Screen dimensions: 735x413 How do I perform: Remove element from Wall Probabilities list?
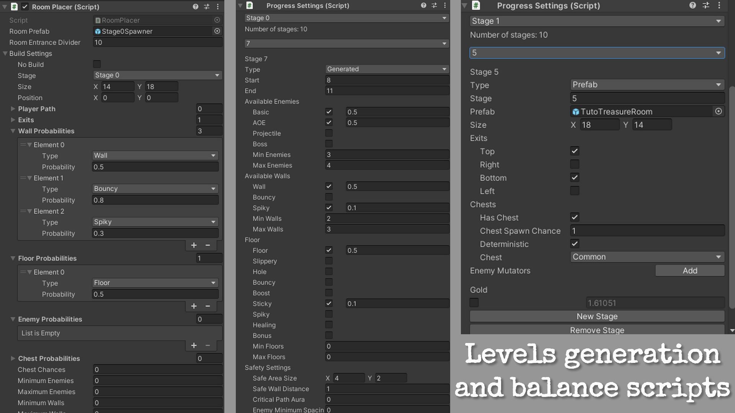(207, 245)
